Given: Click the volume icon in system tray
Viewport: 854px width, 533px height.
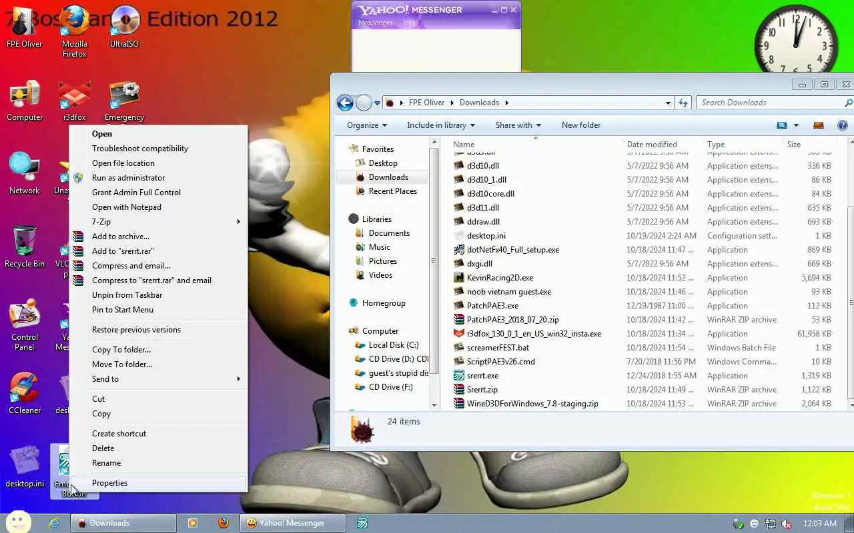Looking at the screenshot, I should tap(787, 524).
